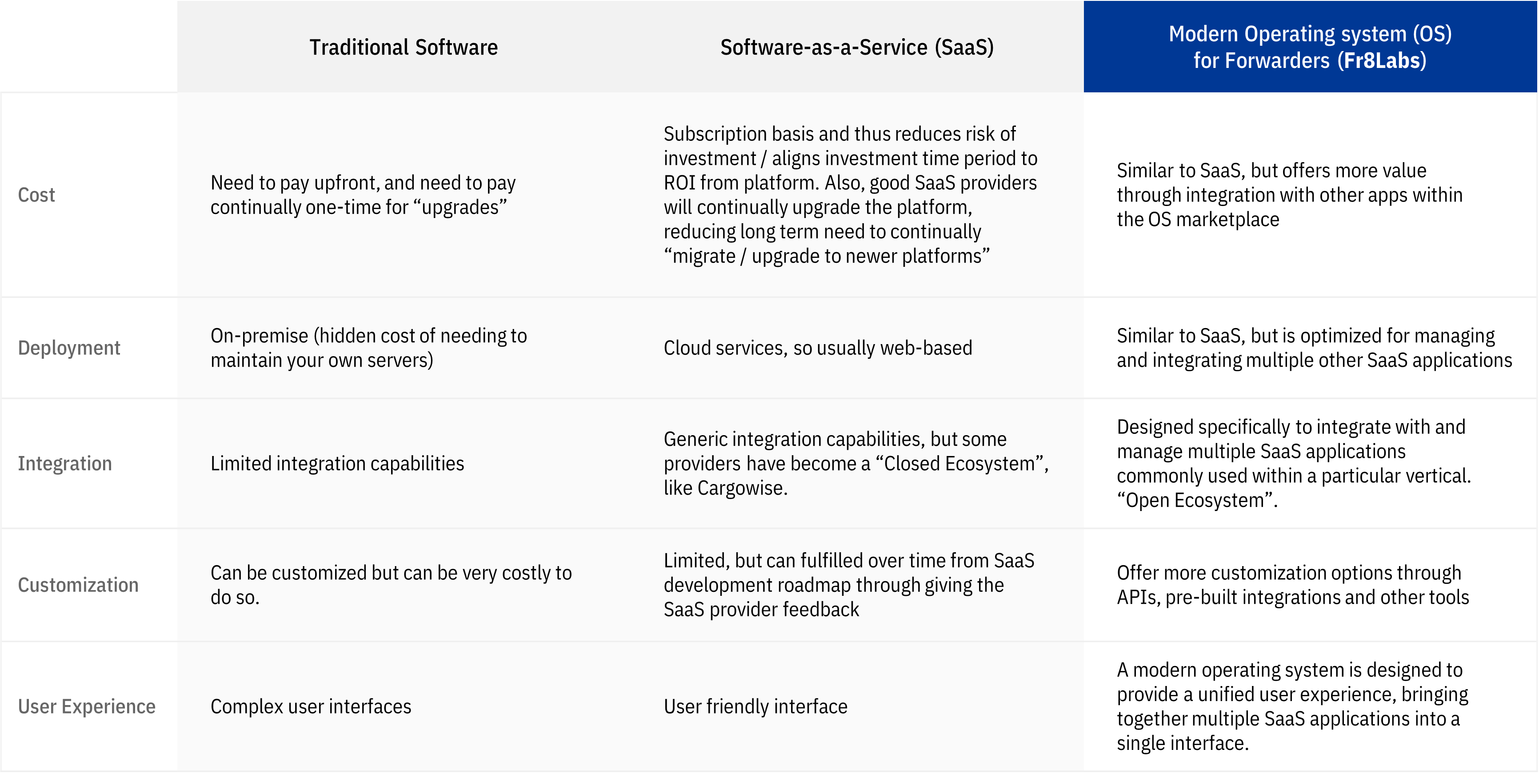Image resolution: width=1539 pixels, height=773 pixels.
Task: Select the 'Subscription basis' SaaS cost cell
Action: [x=851, y=194]
